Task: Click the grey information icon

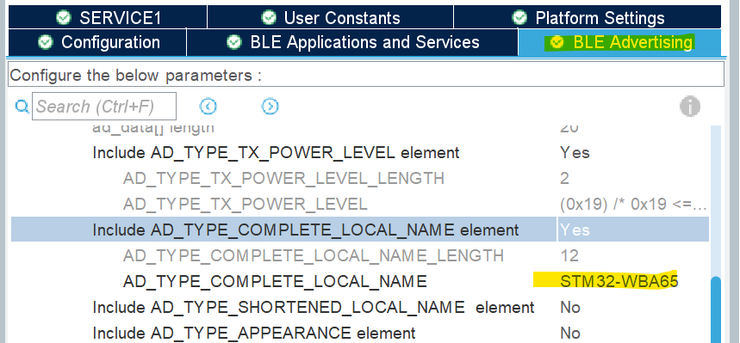Action: (x=689, y=107)
